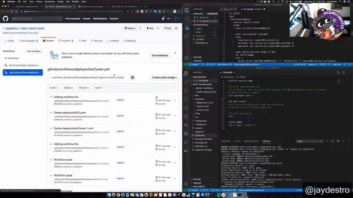This screenshot has width=353, height=198.
Task: Click the New workflow button
Action: [x=34, y=51]
